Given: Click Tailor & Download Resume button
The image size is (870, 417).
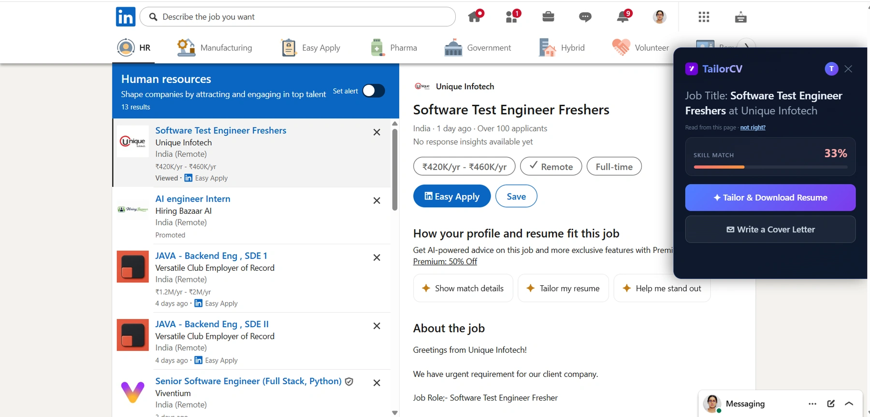Looking at the screenshot, I should [x=770, y=198].
